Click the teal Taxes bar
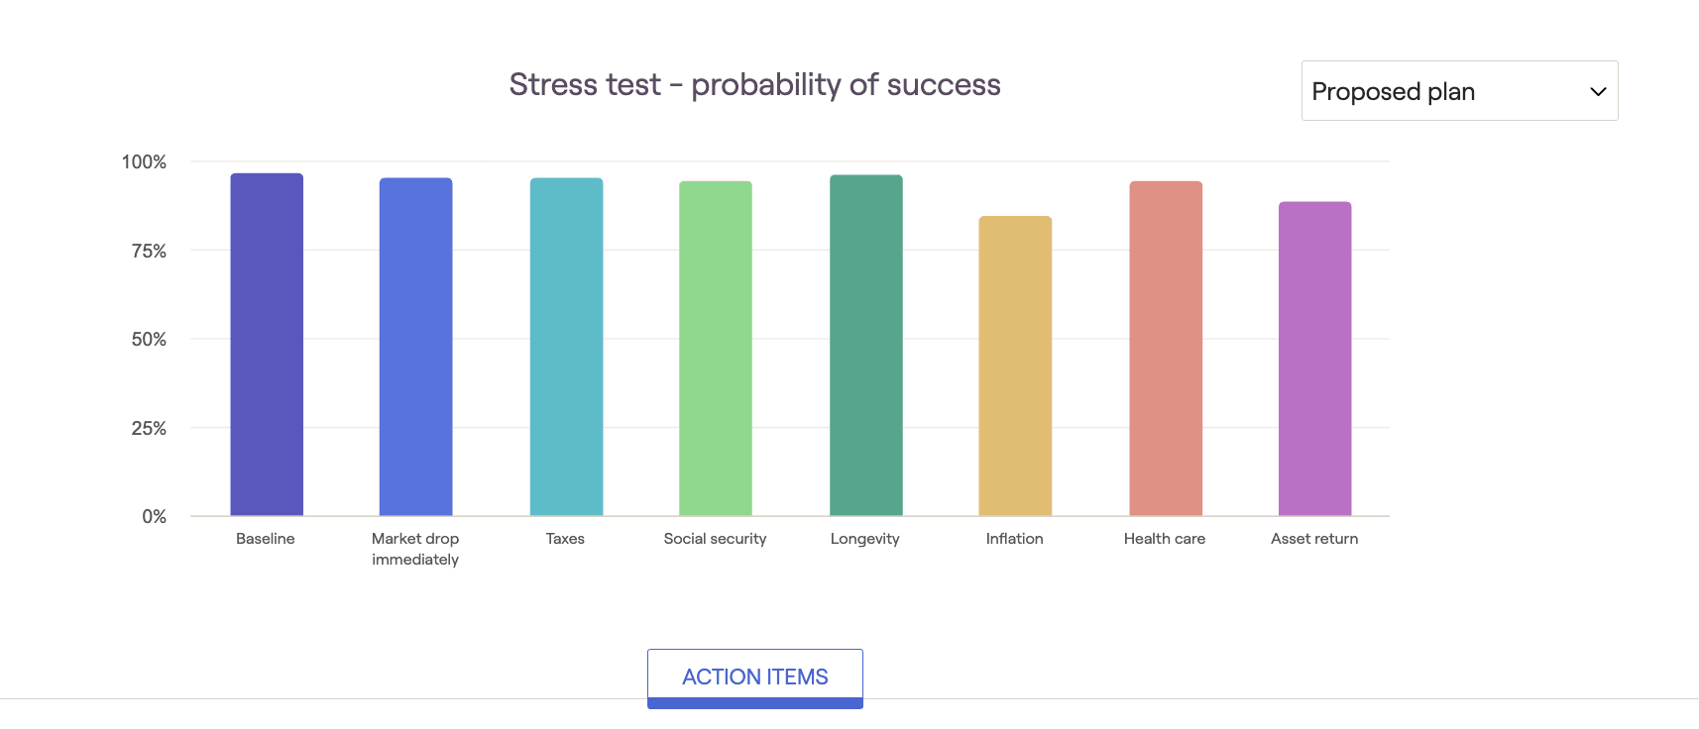The height and width of the screenshot is (729, 1699). (566, 347)
